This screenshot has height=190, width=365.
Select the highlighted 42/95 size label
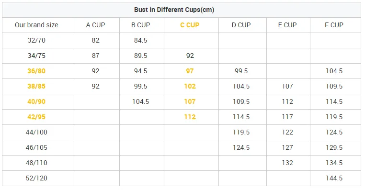[x=36, y=117]
